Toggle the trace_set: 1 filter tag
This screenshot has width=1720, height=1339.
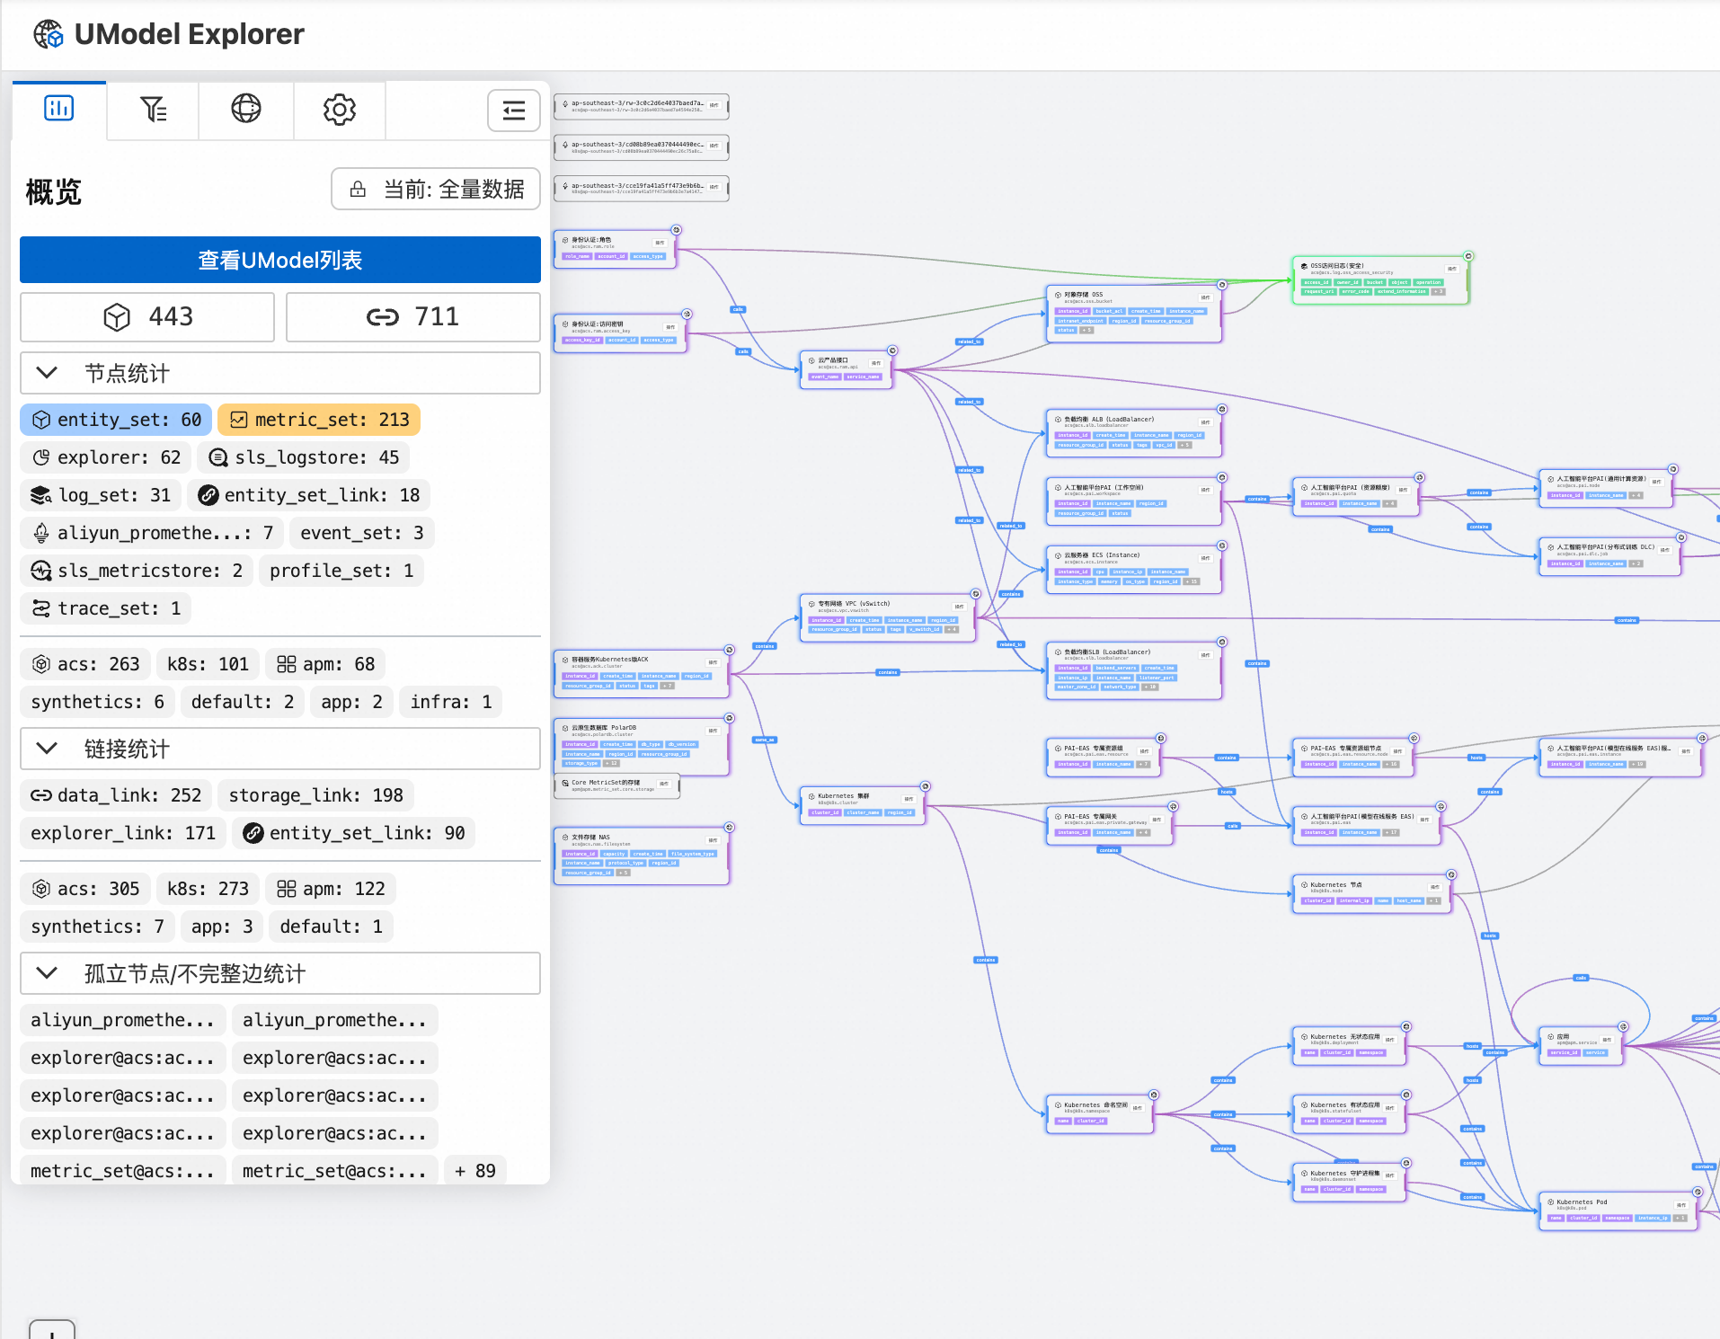point(106,608)
